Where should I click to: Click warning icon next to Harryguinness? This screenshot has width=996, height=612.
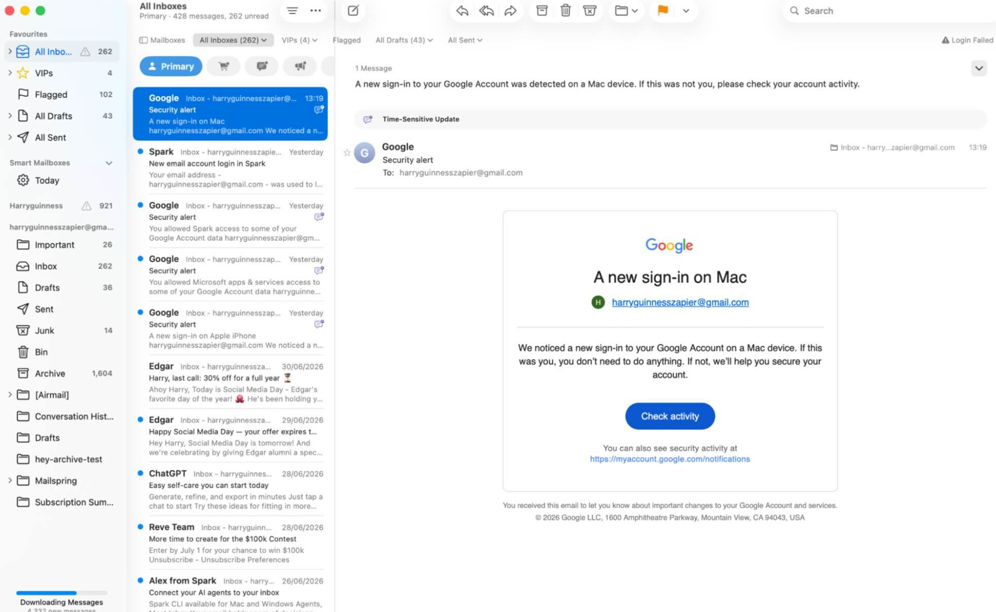[x=87, y=206]
